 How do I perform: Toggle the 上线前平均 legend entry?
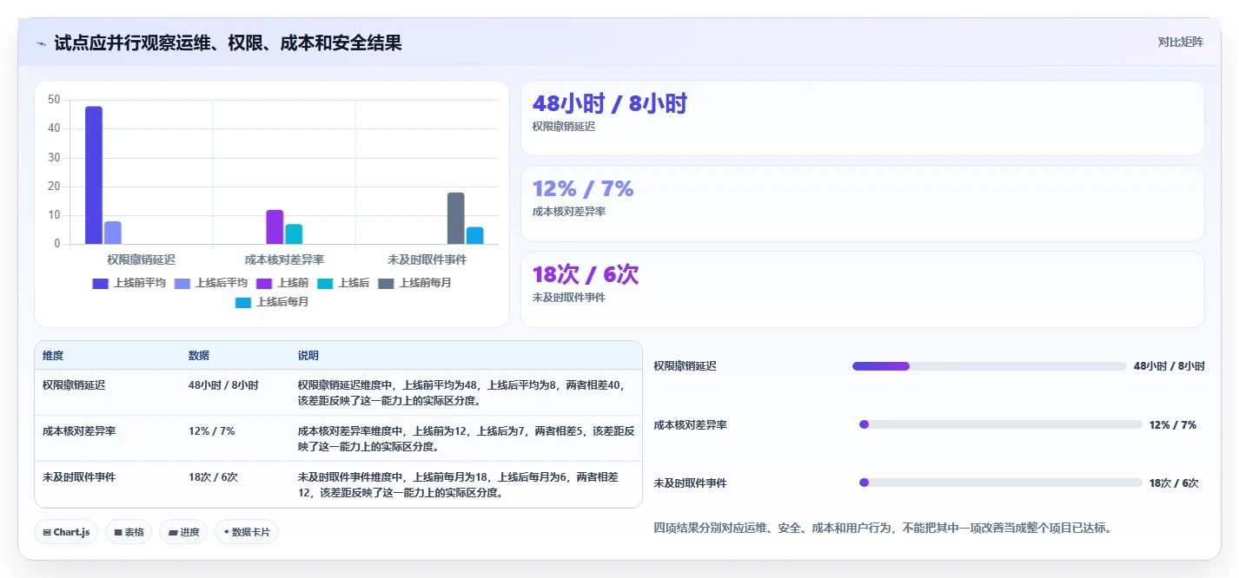(129, 283)
